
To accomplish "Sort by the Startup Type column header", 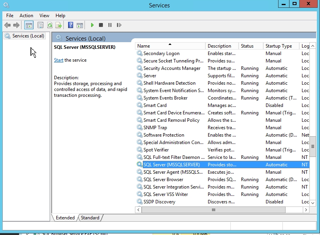I will [279, 46].
